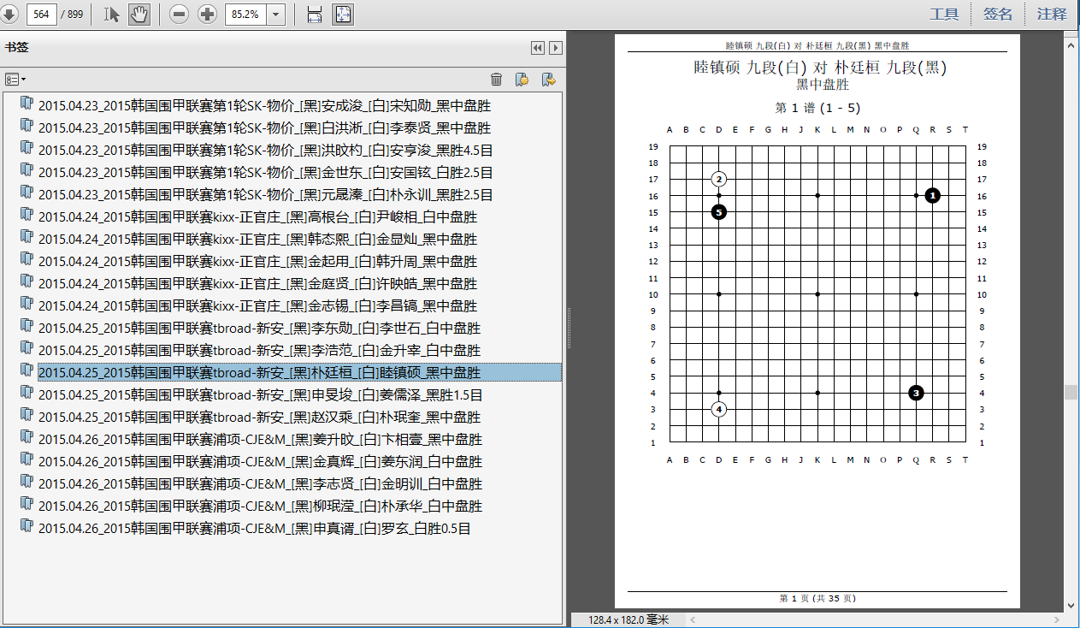Image resolution: width=1080 pixels, height=628 pixels.
Task: Click white stone 2 on the board
Action: (x=719, y=179)
